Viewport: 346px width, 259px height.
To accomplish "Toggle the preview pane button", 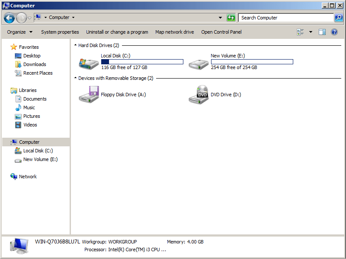I will point(322,32).
